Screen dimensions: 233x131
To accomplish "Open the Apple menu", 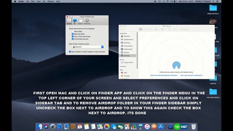I will [15, 1].
